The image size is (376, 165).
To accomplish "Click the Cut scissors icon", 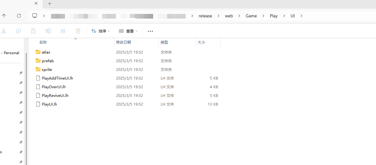I will point(4,31).
